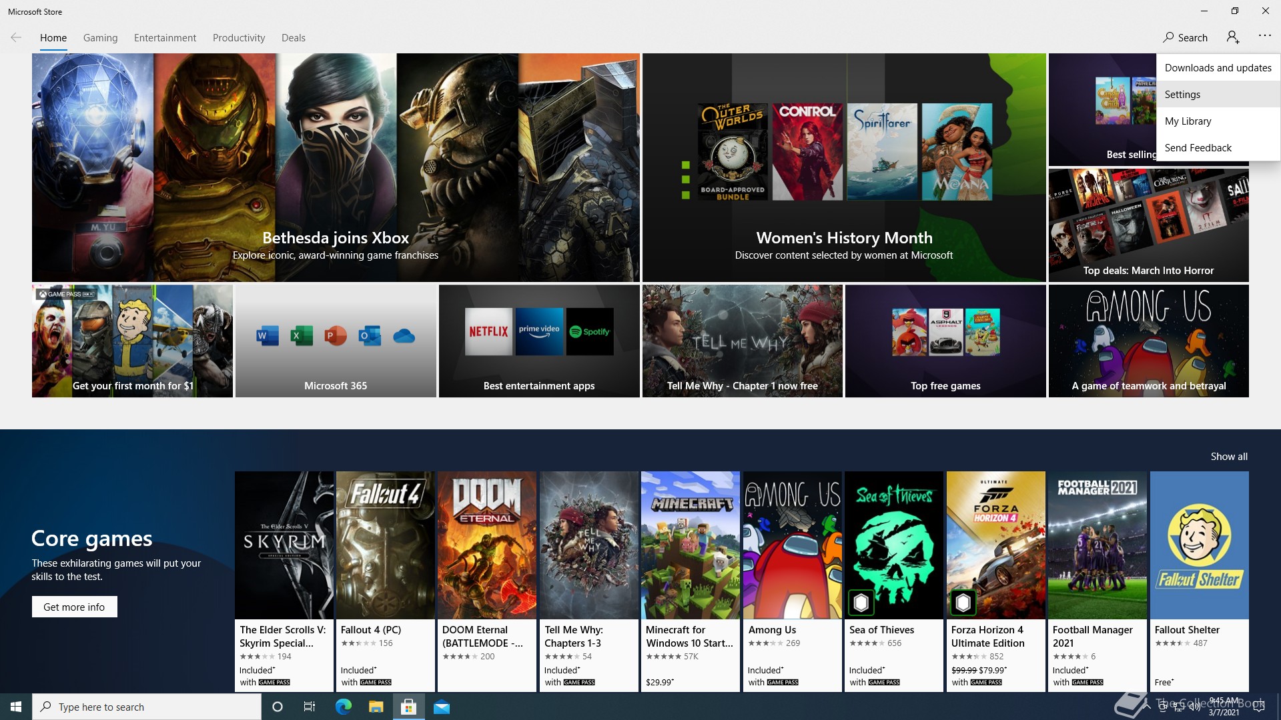Open the Microsoft 365 tile
1281x720 pixels.
click(x=336, y=341)
